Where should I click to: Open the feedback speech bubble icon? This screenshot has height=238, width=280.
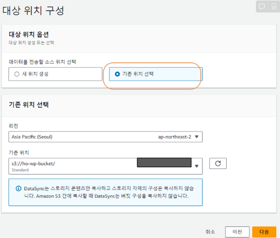pos(262,6)
